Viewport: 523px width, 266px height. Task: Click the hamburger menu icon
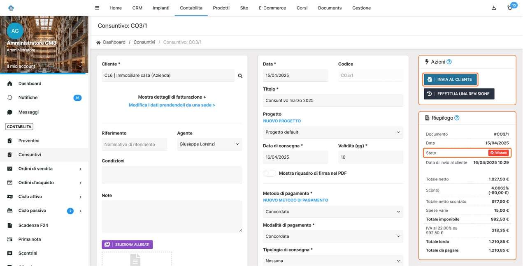tap(97, 8)
